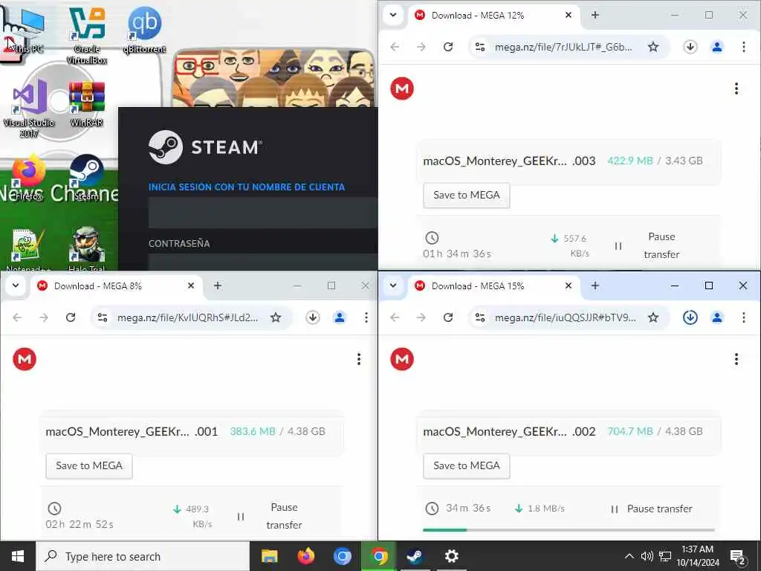Open Steam desktop shortcut

(86, 178)
